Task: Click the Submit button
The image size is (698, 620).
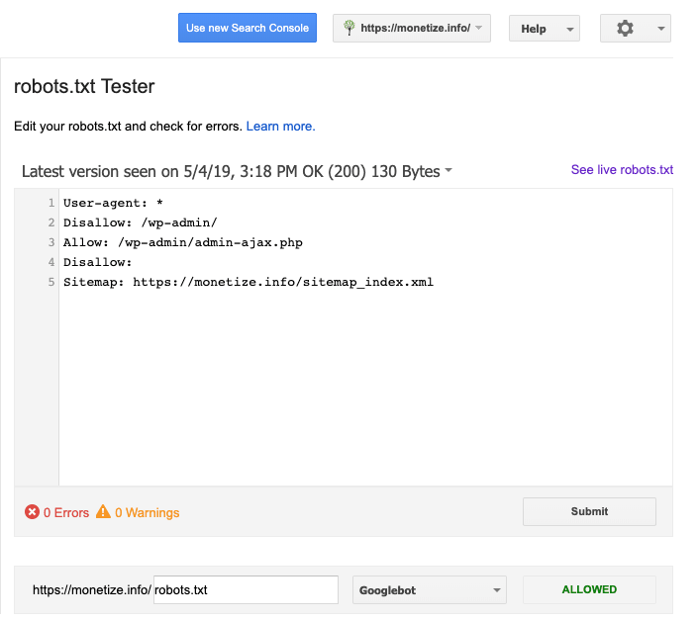Action: (589, 511)
